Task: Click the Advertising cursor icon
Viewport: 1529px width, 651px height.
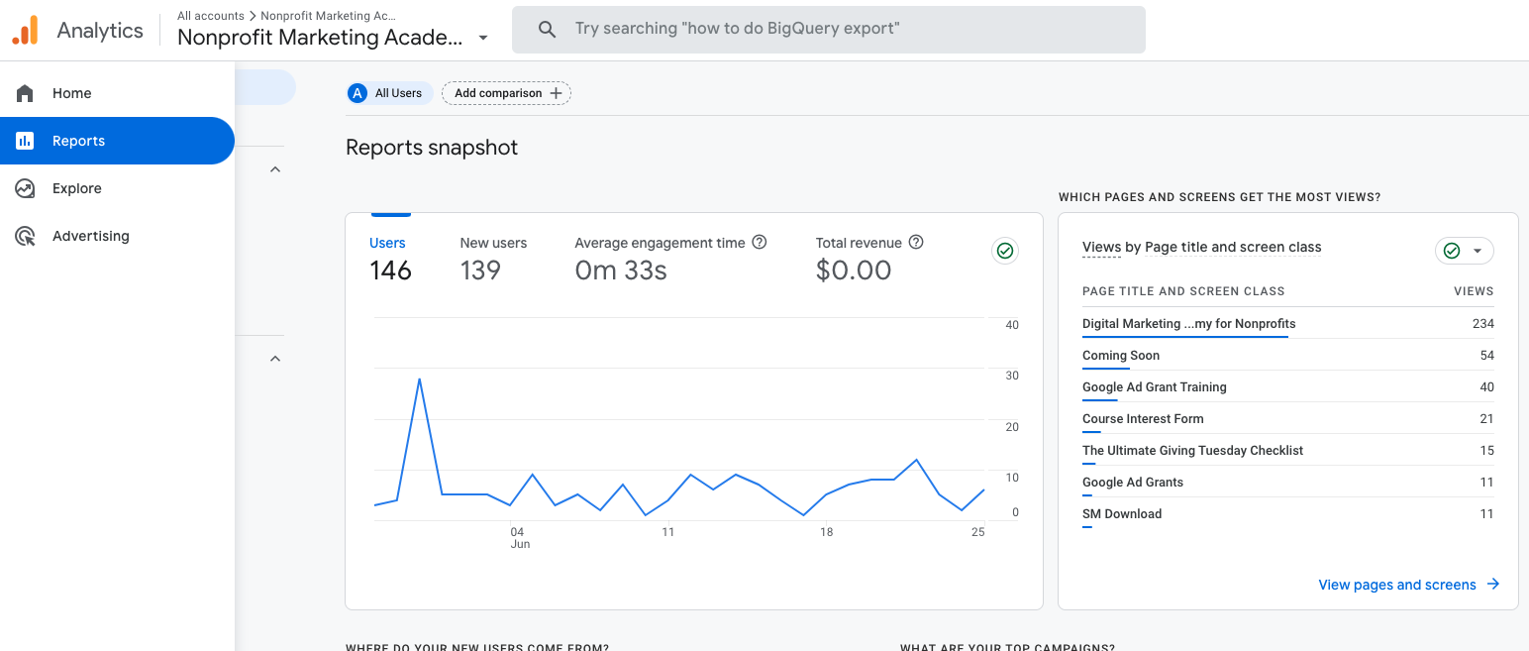Action: (25, 236)
